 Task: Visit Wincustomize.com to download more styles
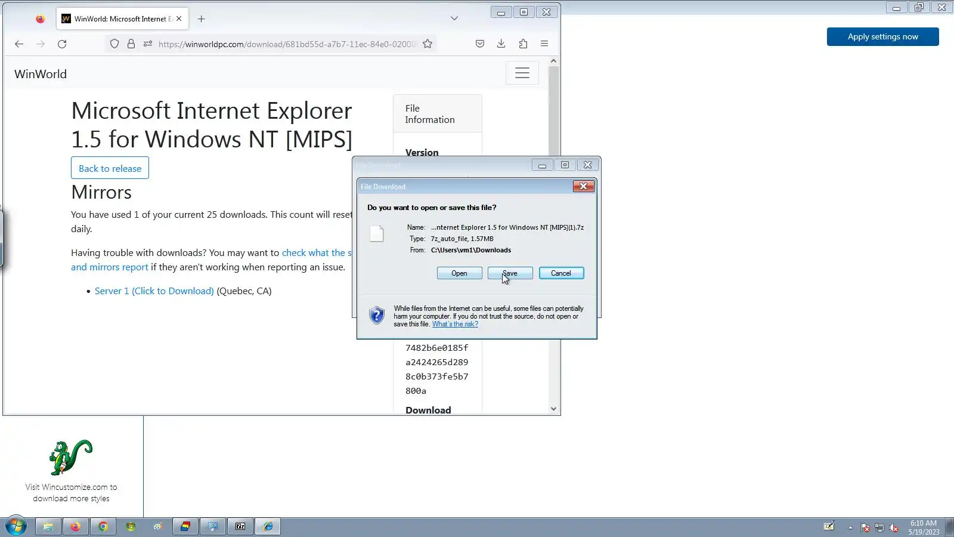tap(71, 493)
